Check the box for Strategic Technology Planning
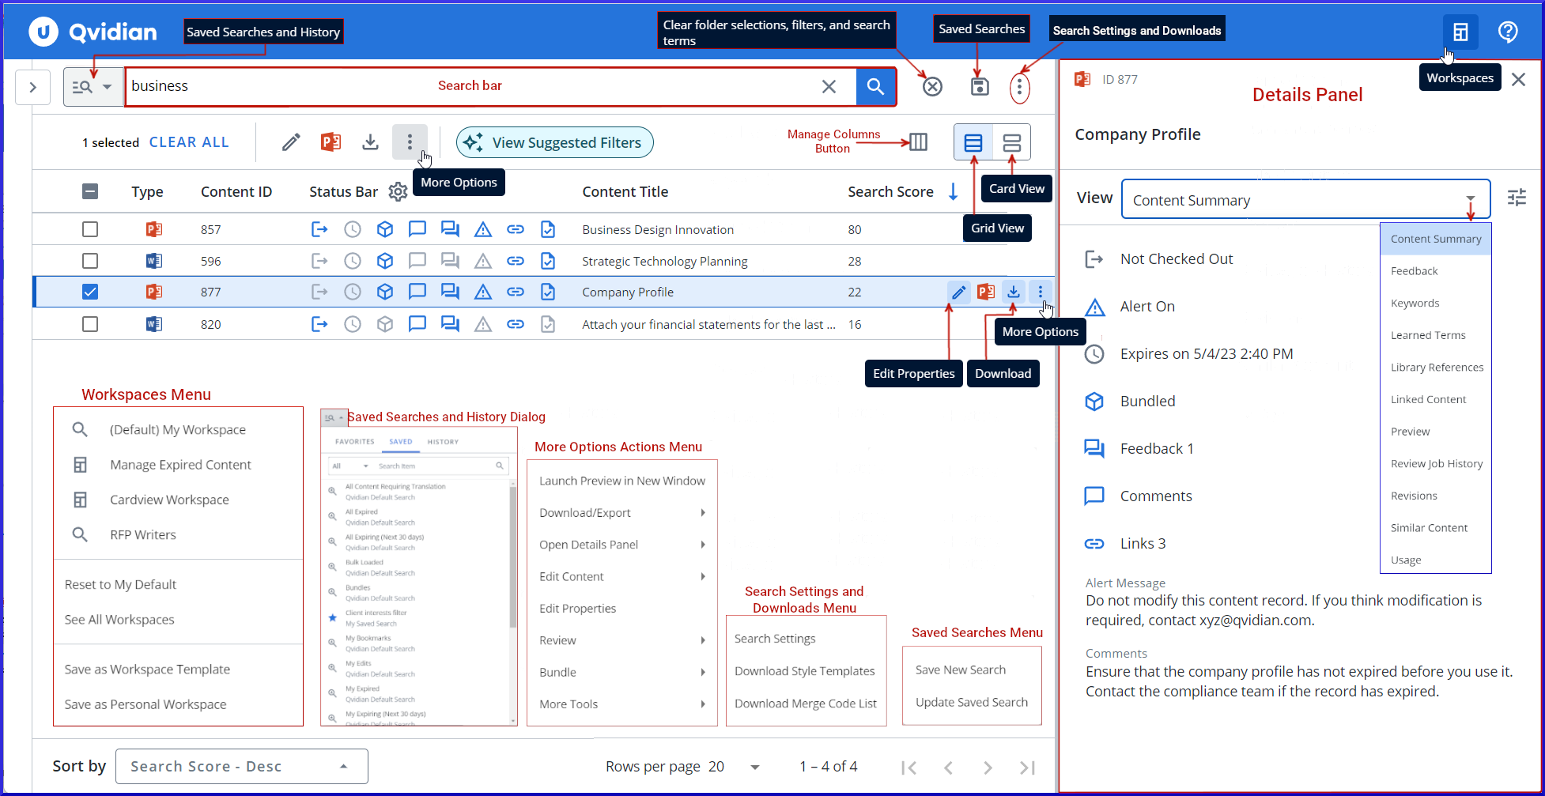The height and width of the screenshot is (796, 1545). coord(90,261)
